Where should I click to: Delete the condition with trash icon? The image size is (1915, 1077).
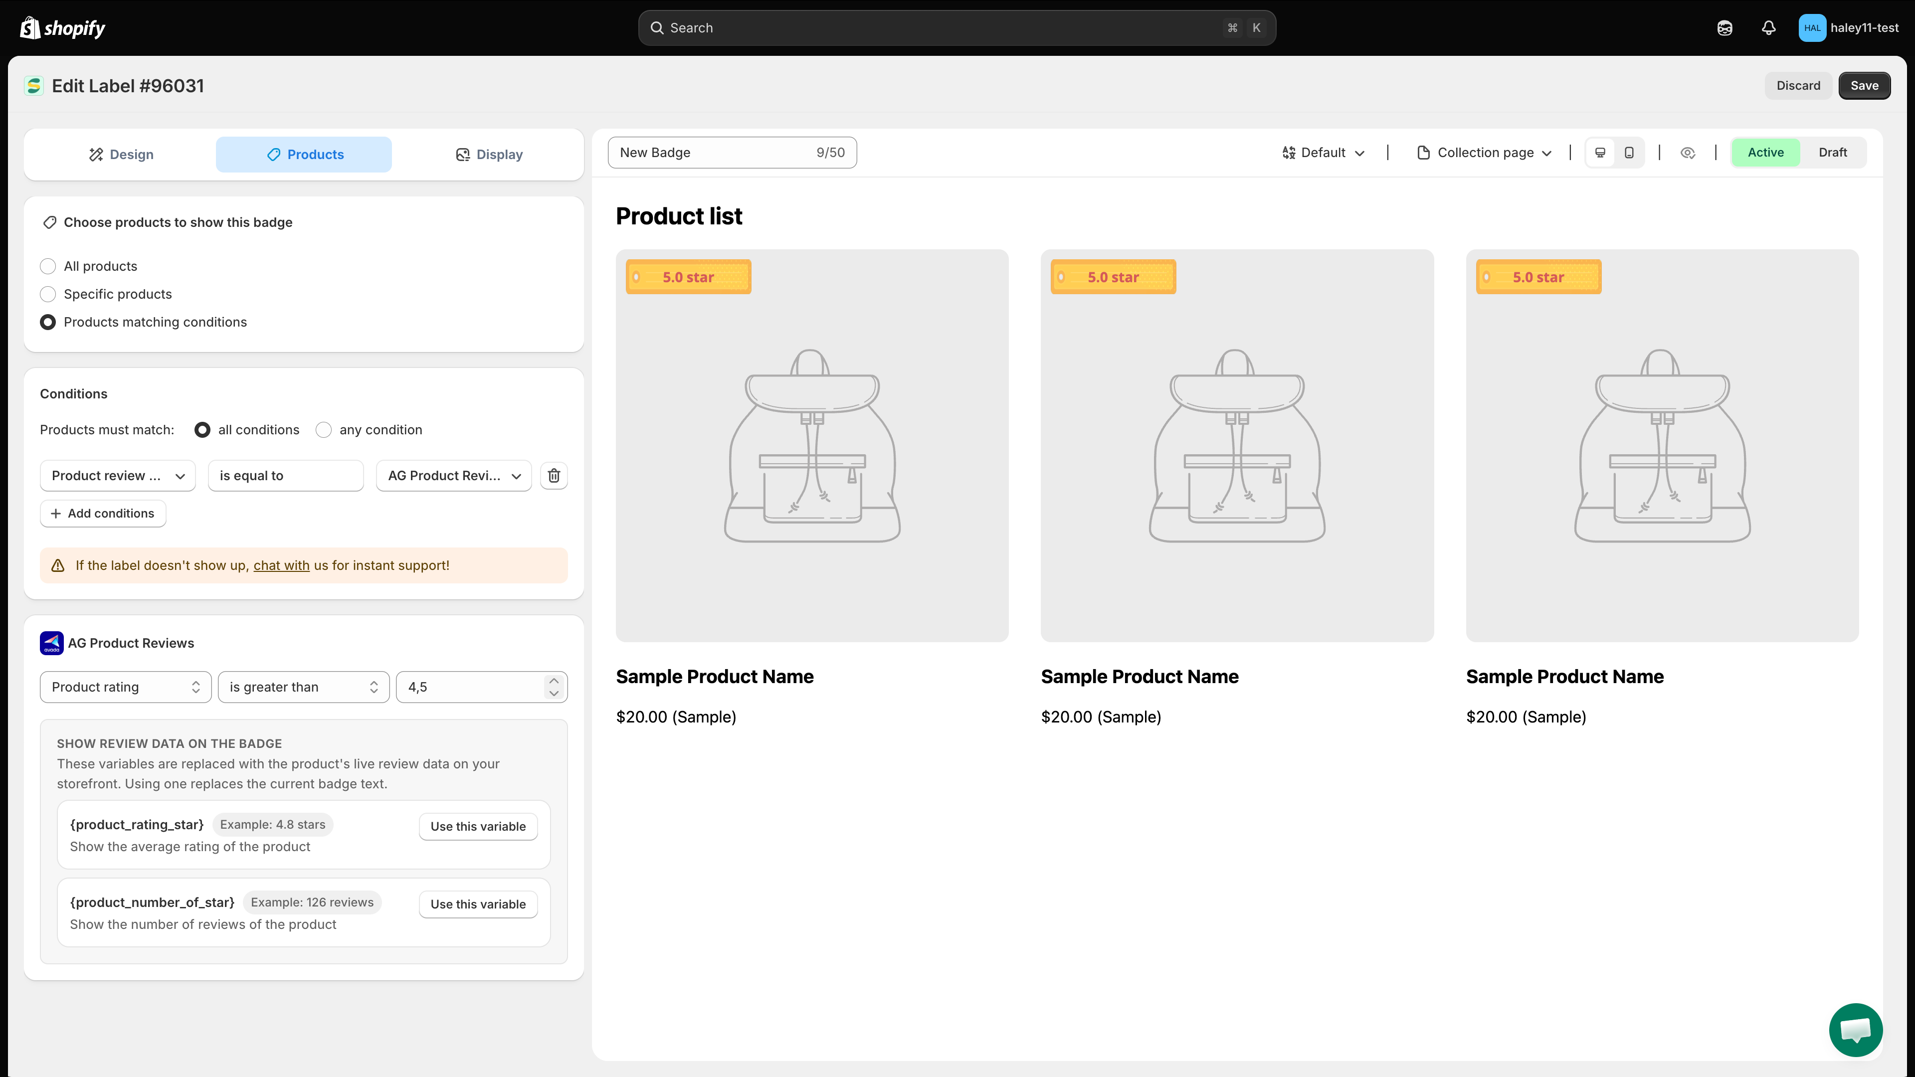coord(554,476)
